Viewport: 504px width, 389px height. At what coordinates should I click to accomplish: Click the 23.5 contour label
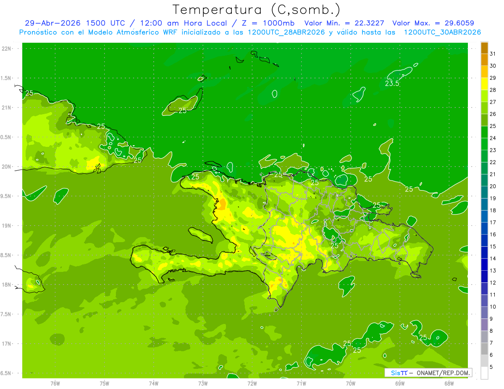coord(392,84)
